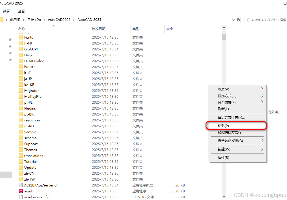Select the pt-BR folder name

(29, 114)
